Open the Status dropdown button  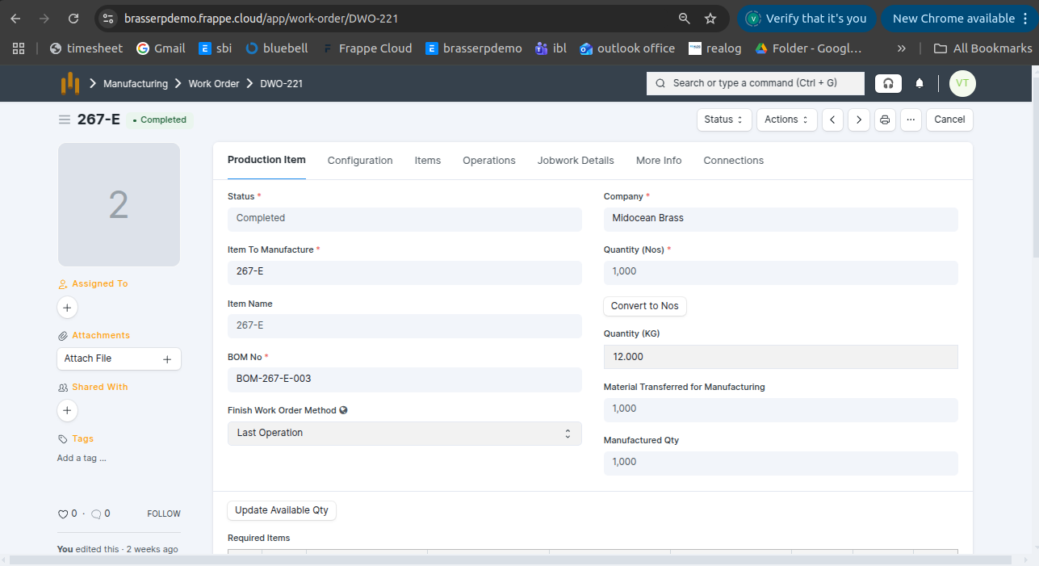point(723,119)
